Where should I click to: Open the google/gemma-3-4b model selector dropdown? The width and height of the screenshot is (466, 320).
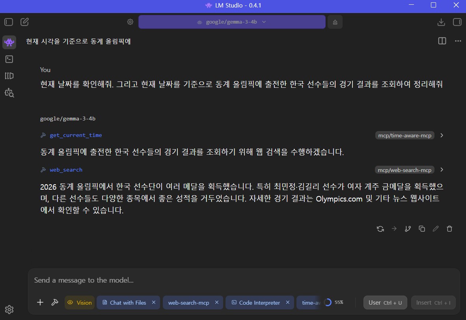pyautogui.click(x=232, y=22)
